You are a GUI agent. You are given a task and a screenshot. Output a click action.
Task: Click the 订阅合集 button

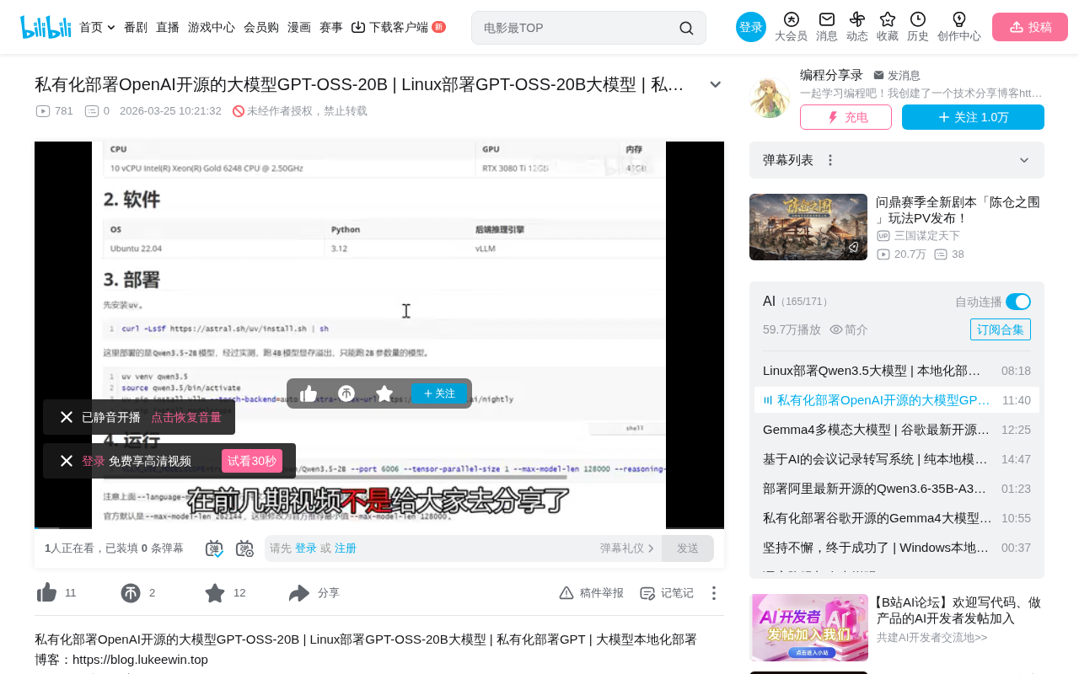tap(1001, 329)
